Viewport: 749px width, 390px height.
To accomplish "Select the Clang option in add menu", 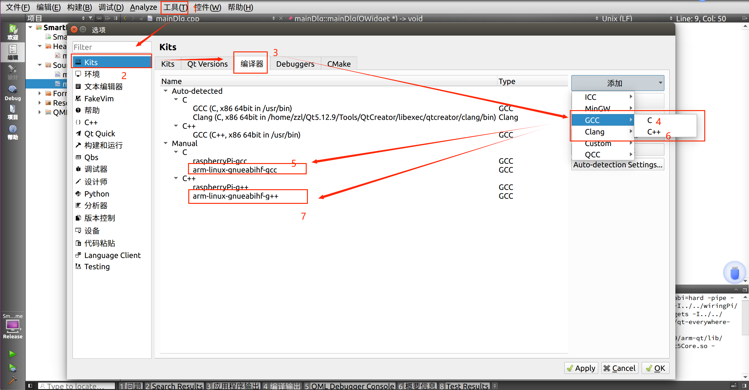I will coord(594,132).
